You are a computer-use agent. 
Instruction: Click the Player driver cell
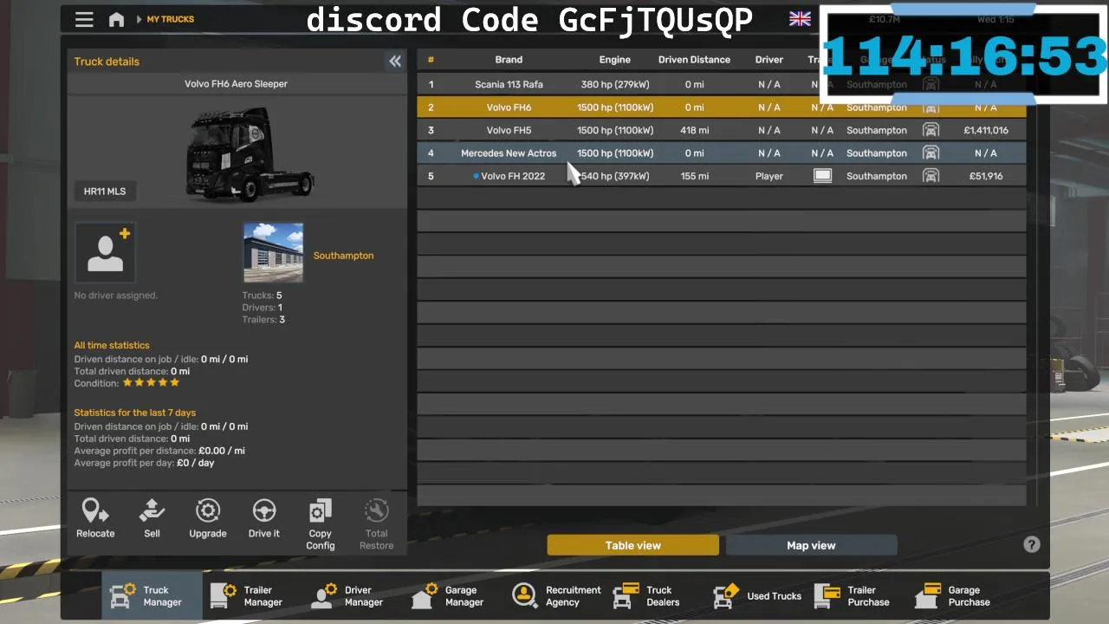pos(769,176)
